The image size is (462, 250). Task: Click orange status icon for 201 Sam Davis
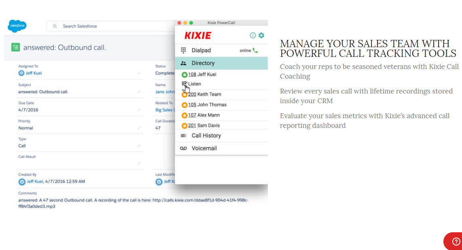click(184, 126)
